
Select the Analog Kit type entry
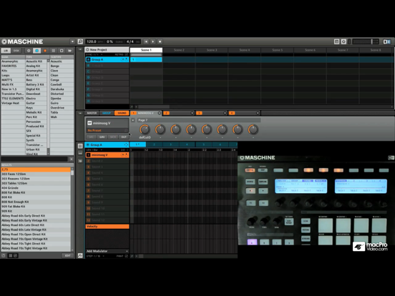point(36,66)
